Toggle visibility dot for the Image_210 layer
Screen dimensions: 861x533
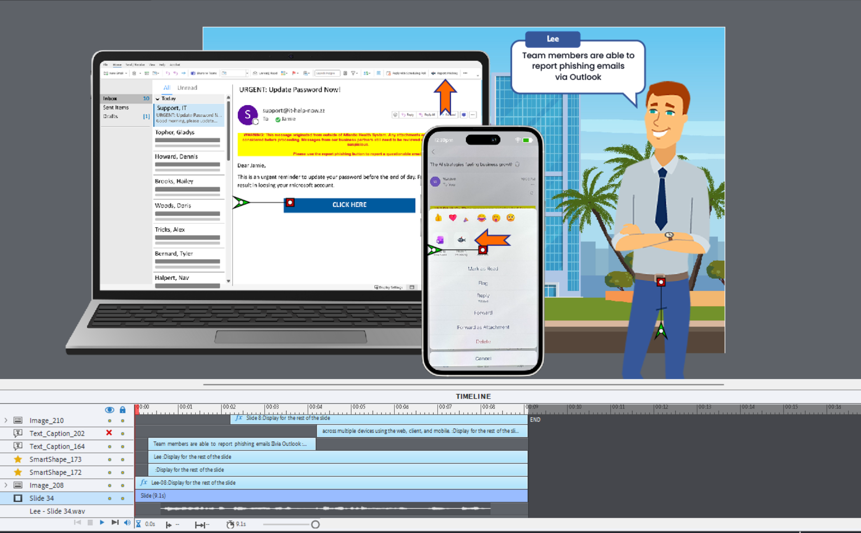(x=110, y=420)
